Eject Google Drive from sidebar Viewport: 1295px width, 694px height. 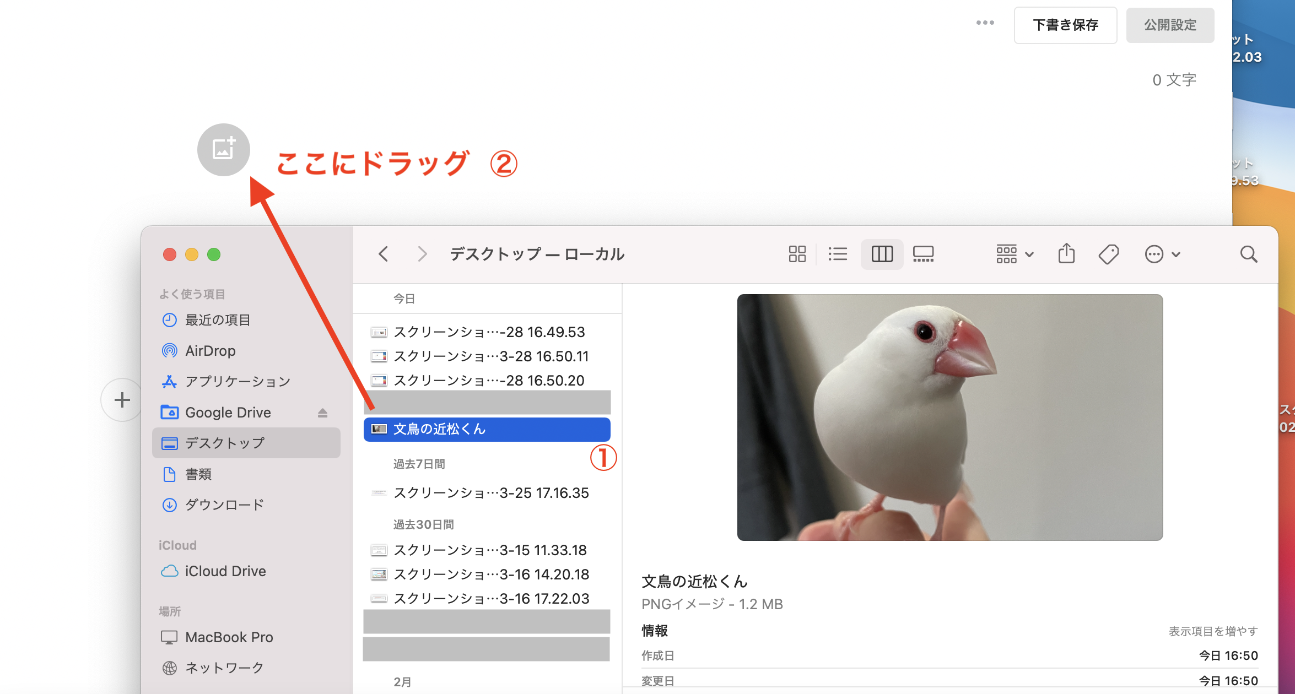click(x=322, y=413)
